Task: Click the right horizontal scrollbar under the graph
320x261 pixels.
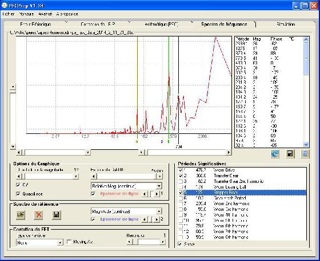Action: pyautogui.click(x=185, y=152)
